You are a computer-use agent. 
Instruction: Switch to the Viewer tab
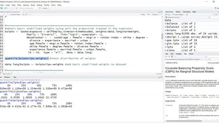(x=191, y=54)
